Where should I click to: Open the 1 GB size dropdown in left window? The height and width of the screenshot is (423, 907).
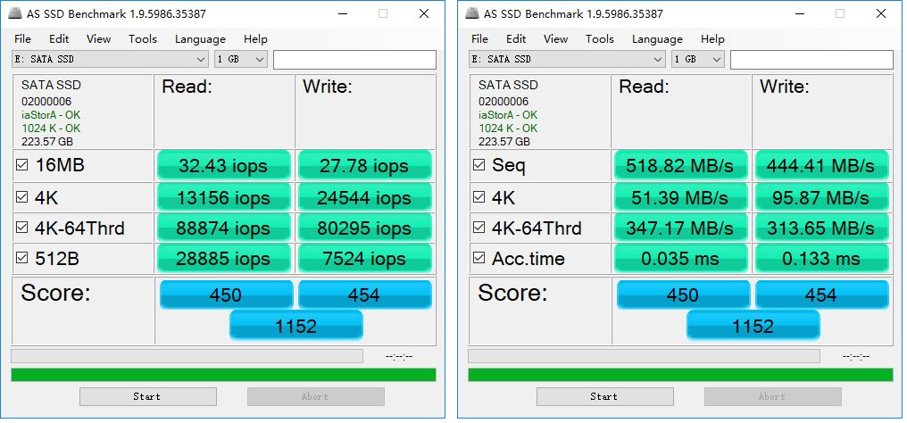point(241,59)
